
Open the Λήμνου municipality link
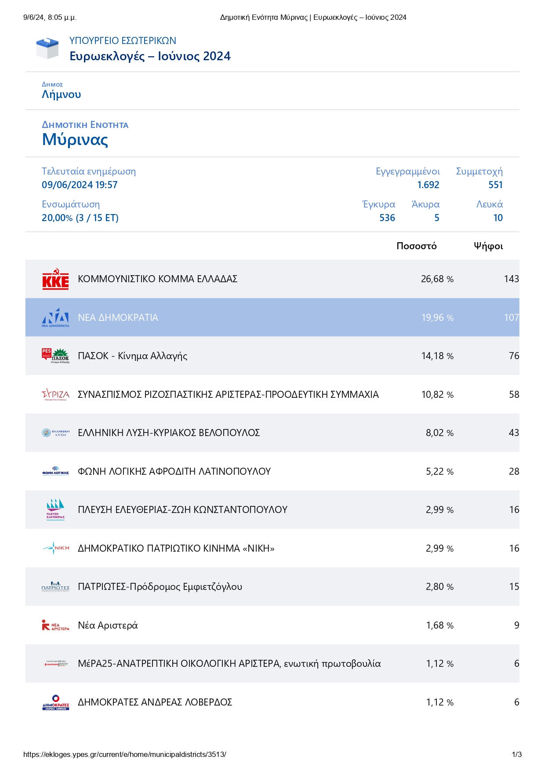coord(61,95)
